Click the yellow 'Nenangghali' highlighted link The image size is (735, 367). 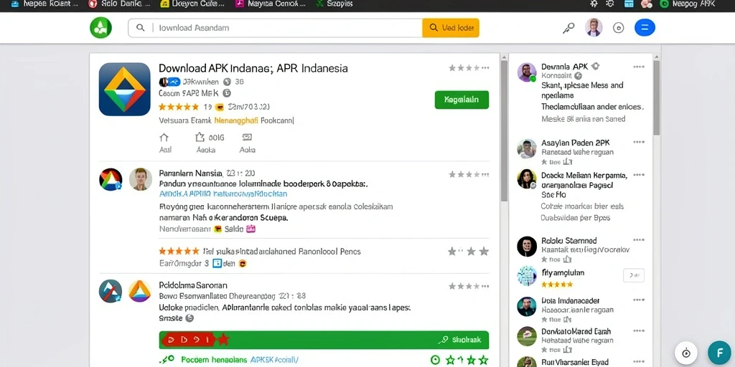point(236,120)
